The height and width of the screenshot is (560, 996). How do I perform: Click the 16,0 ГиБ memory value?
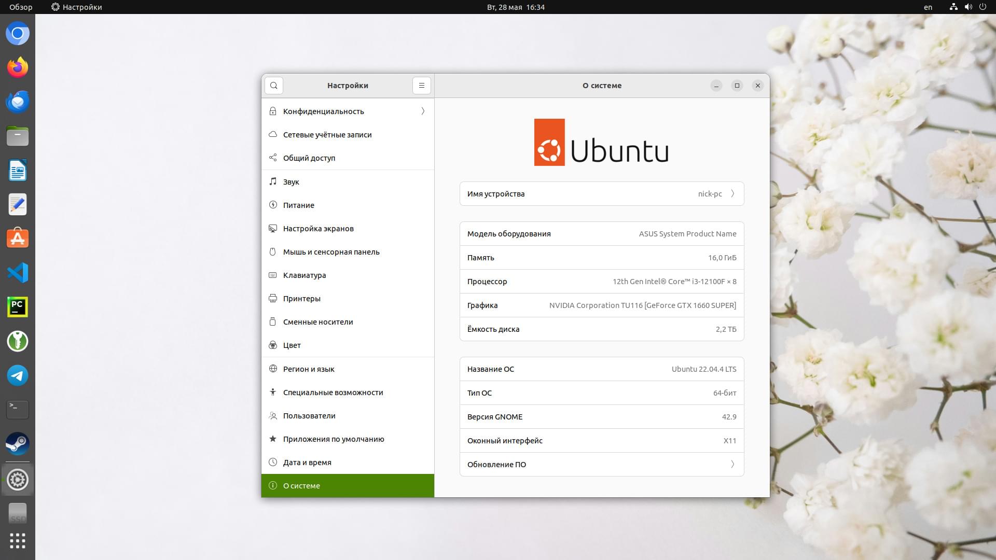click(722, 257)
